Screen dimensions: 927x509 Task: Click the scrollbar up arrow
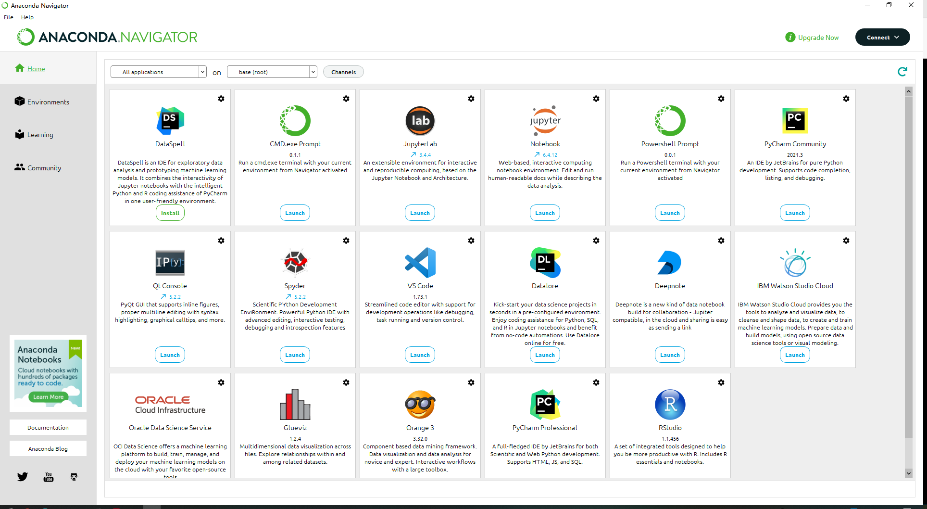tap(909, 91)
